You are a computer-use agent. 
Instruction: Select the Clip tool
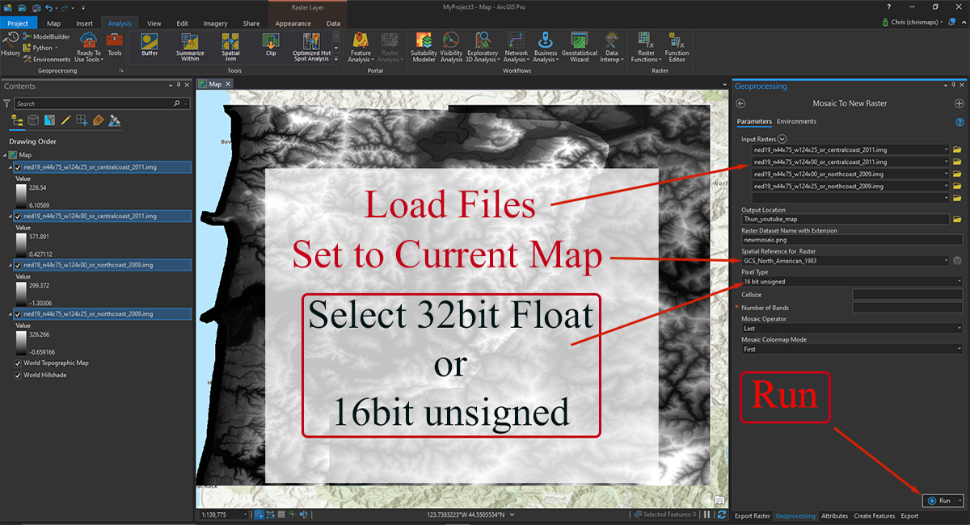pos(271,45)
